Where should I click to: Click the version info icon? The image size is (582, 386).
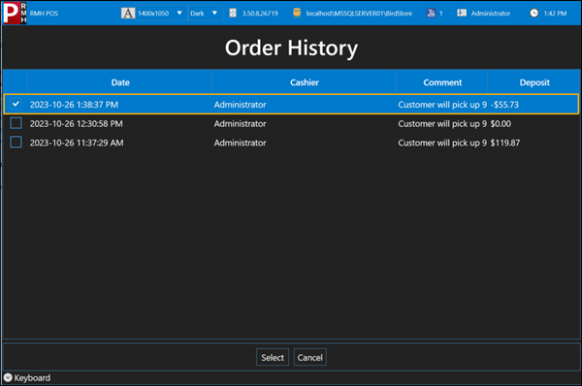[233, 14]
